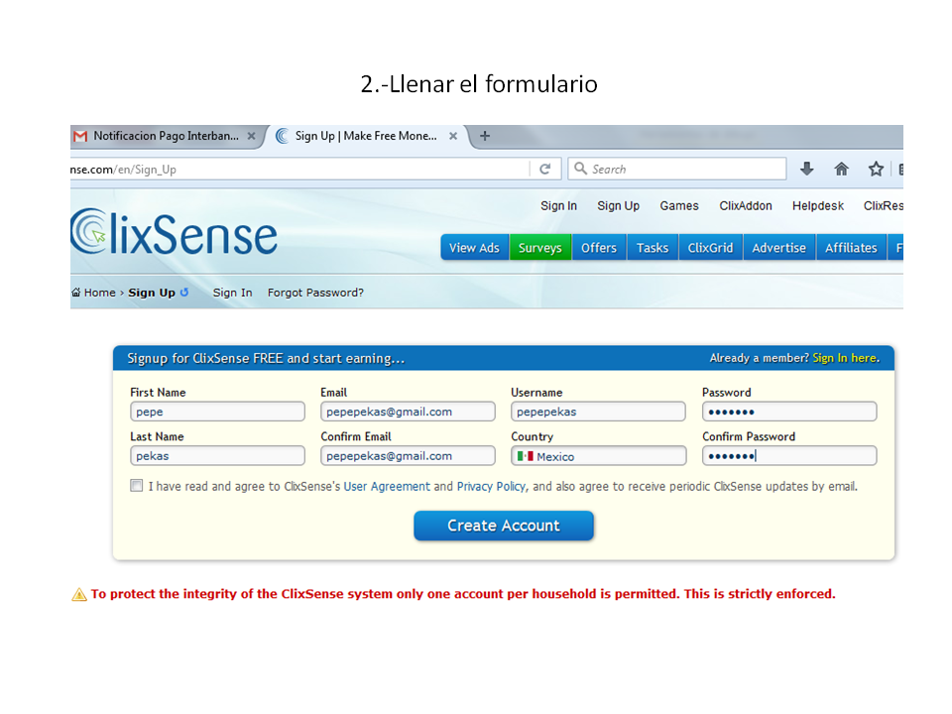Screen dimensions: 952x714
Task: Click the Create Account button
Action: 504,526
